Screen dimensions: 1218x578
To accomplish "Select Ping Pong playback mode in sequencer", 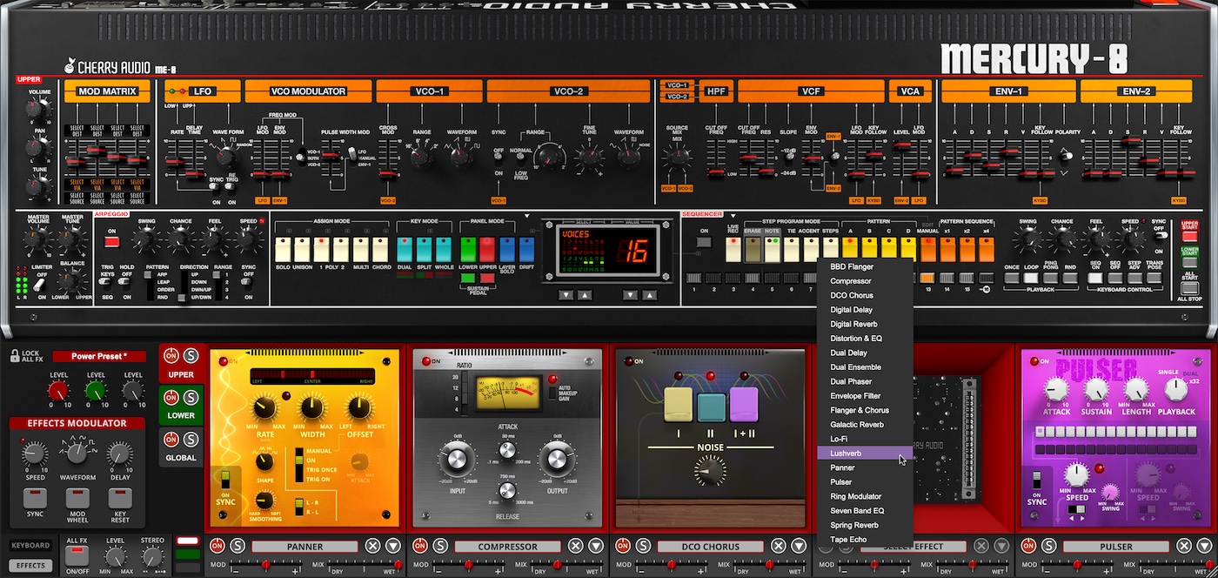I will [1050, 277].
